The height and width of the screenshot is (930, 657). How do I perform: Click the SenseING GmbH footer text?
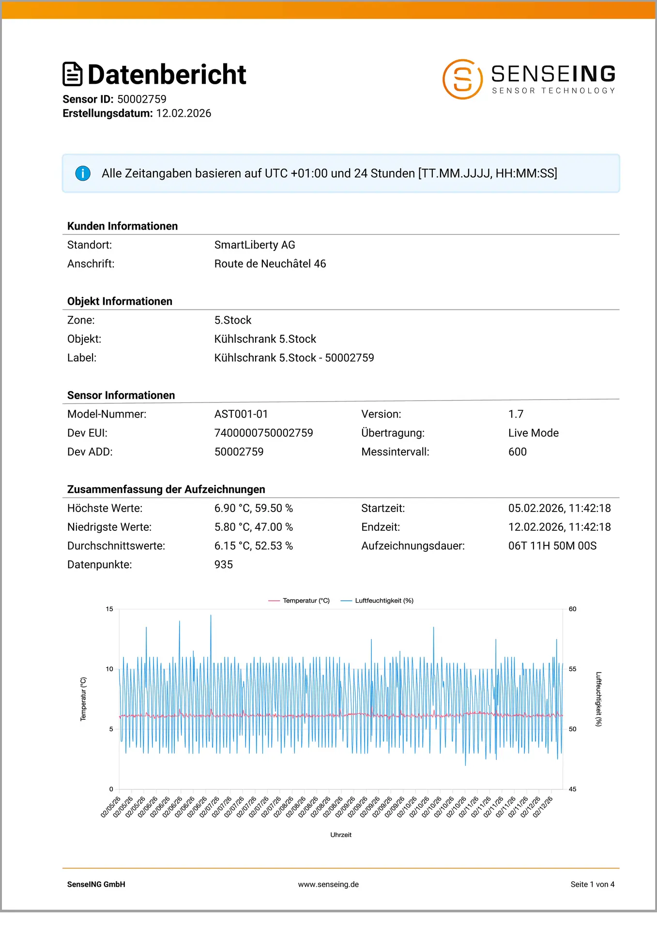96,884
